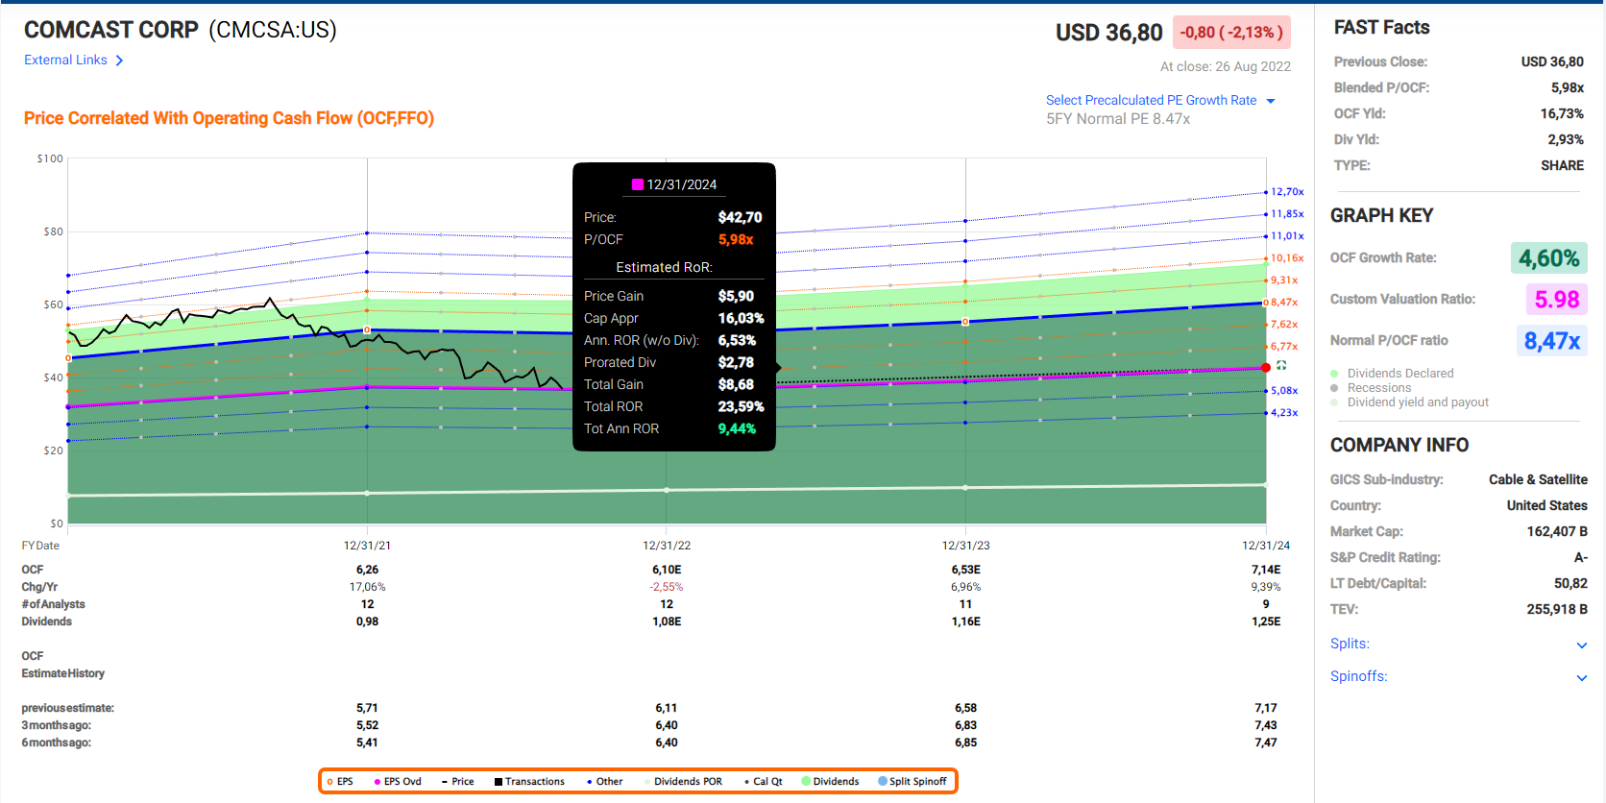Click the External Links chevron arrow

point(119,61)
